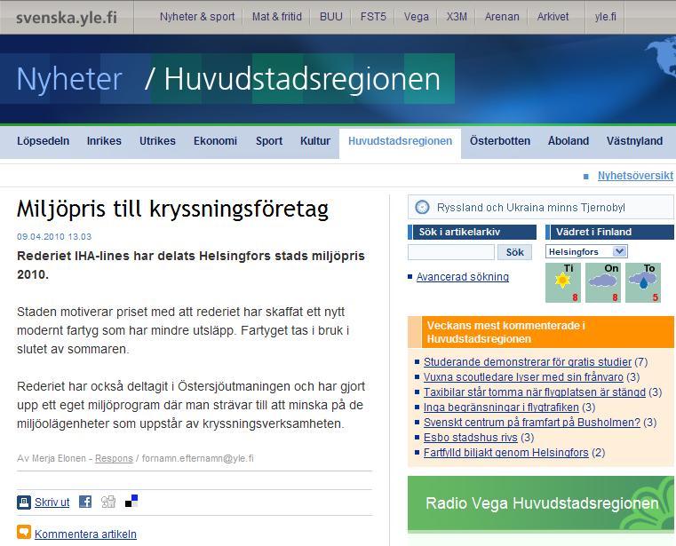Screen dimensions: 676x546
Task: Open the Helsingfors weather city dropdown
Action: pyautogui.click(x=586, y=252)
